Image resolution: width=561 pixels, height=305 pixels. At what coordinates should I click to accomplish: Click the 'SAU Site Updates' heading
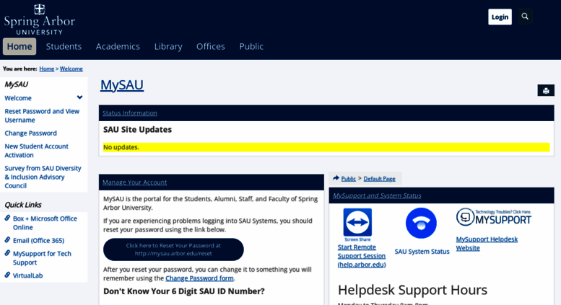pos(137,130)
